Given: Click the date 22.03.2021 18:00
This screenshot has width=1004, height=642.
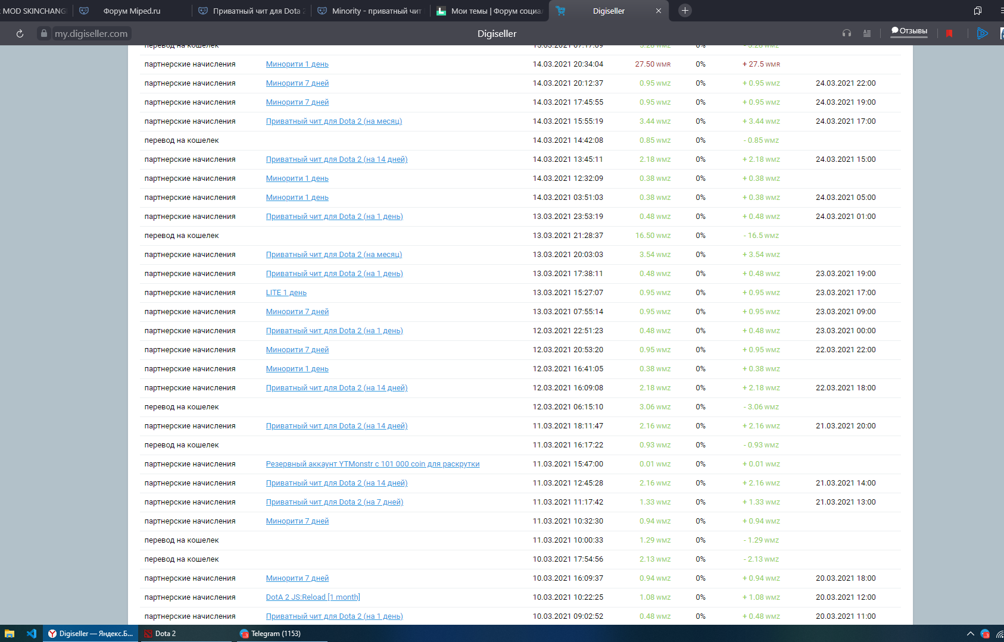Looking at the screenshot, I should coord(846,388).
